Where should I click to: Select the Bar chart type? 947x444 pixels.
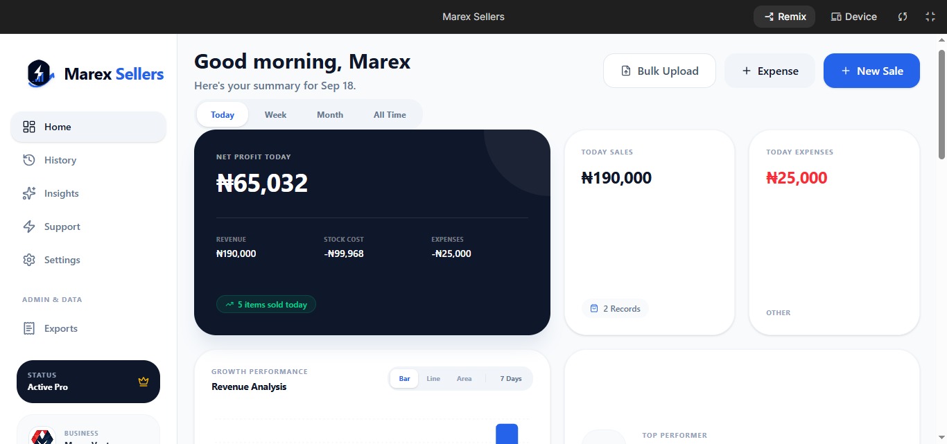click(404, 378)
